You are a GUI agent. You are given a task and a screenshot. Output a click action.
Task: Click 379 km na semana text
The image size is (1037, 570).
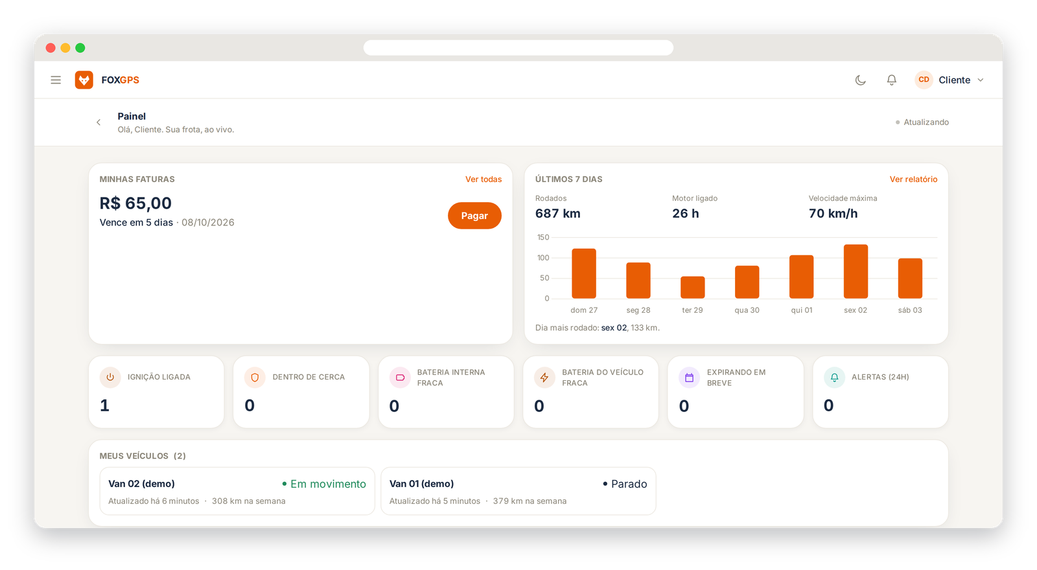[530, 501]
